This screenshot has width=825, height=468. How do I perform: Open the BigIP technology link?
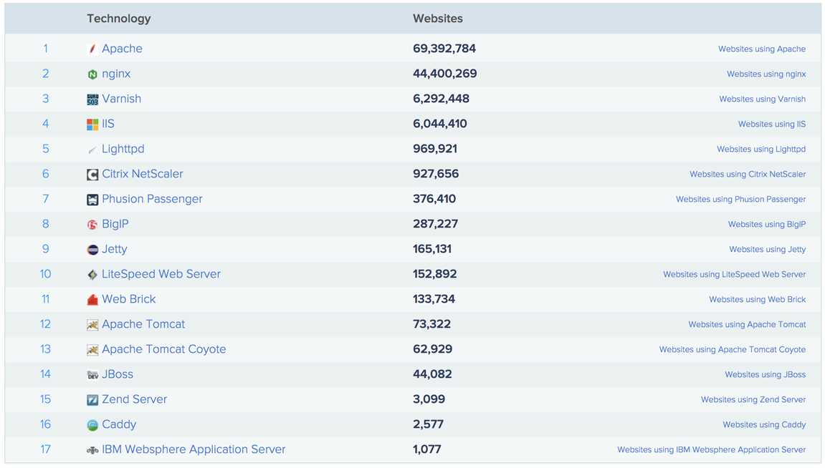click(x=115, y=224)
